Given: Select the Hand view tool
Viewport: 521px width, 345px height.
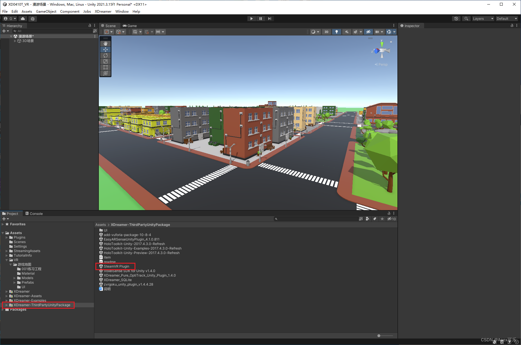Looking at the screenshot, I should click(106, 44).
